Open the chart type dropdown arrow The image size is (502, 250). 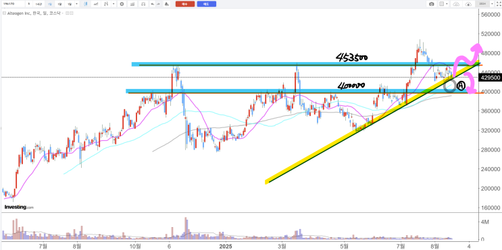[114, 4]
